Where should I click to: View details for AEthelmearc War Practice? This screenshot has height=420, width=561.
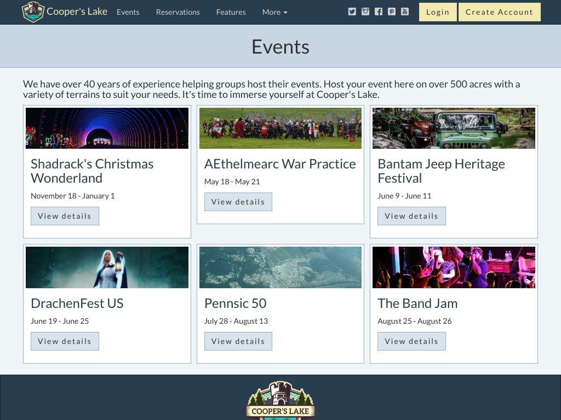(x=238, y=202)
